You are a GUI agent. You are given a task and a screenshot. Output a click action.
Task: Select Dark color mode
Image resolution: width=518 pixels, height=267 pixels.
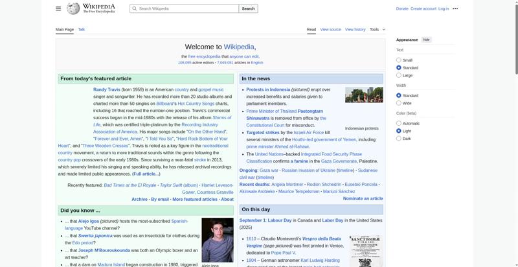[x=399, y=139]
